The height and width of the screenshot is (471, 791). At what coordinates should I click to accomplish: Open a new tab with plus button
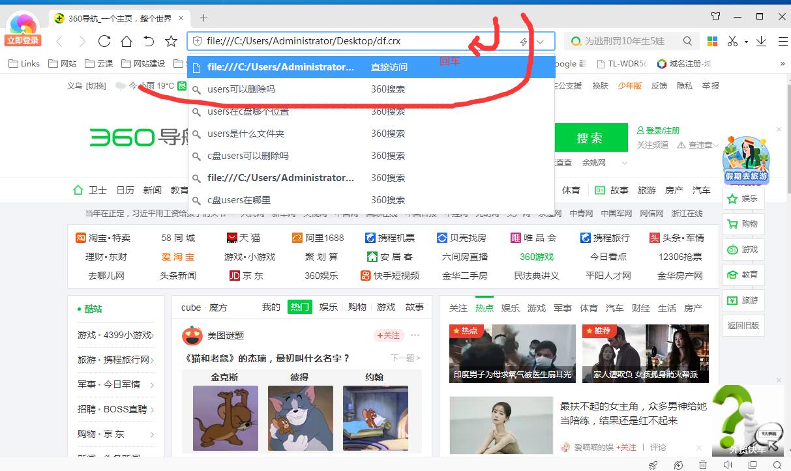click(203, 18)
